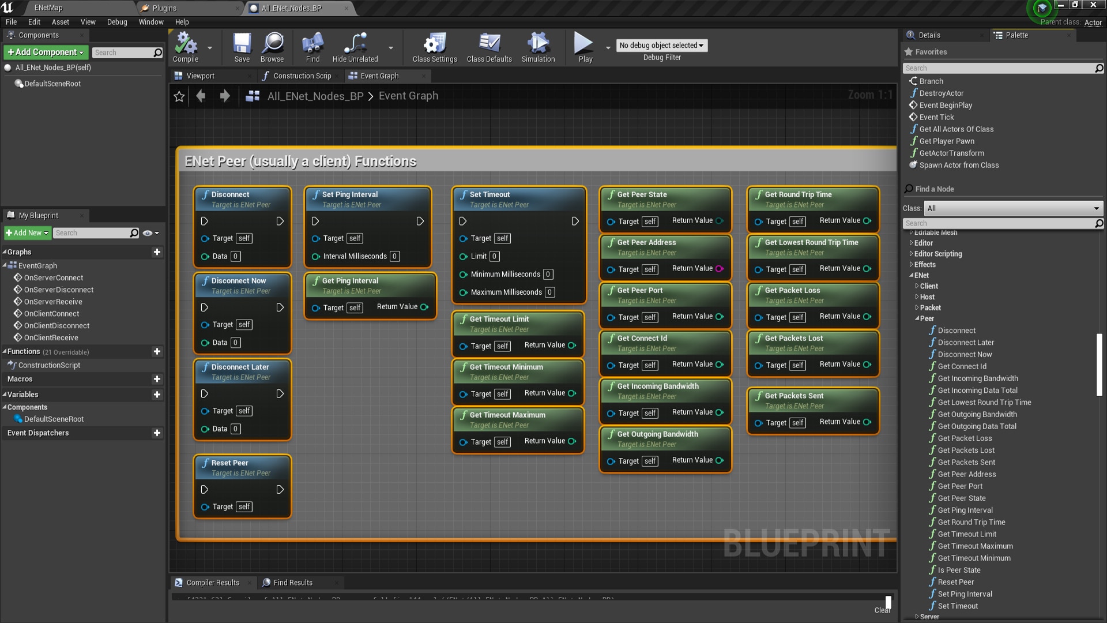The width and height of the screenshot is (1107, 623).
Task: Open the debug object filter dropdown
Action: (661, 46)
